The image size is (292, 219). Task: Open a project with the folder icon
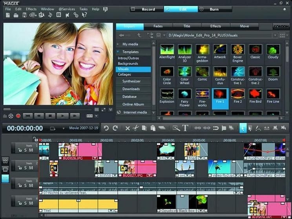click(16, 15)
